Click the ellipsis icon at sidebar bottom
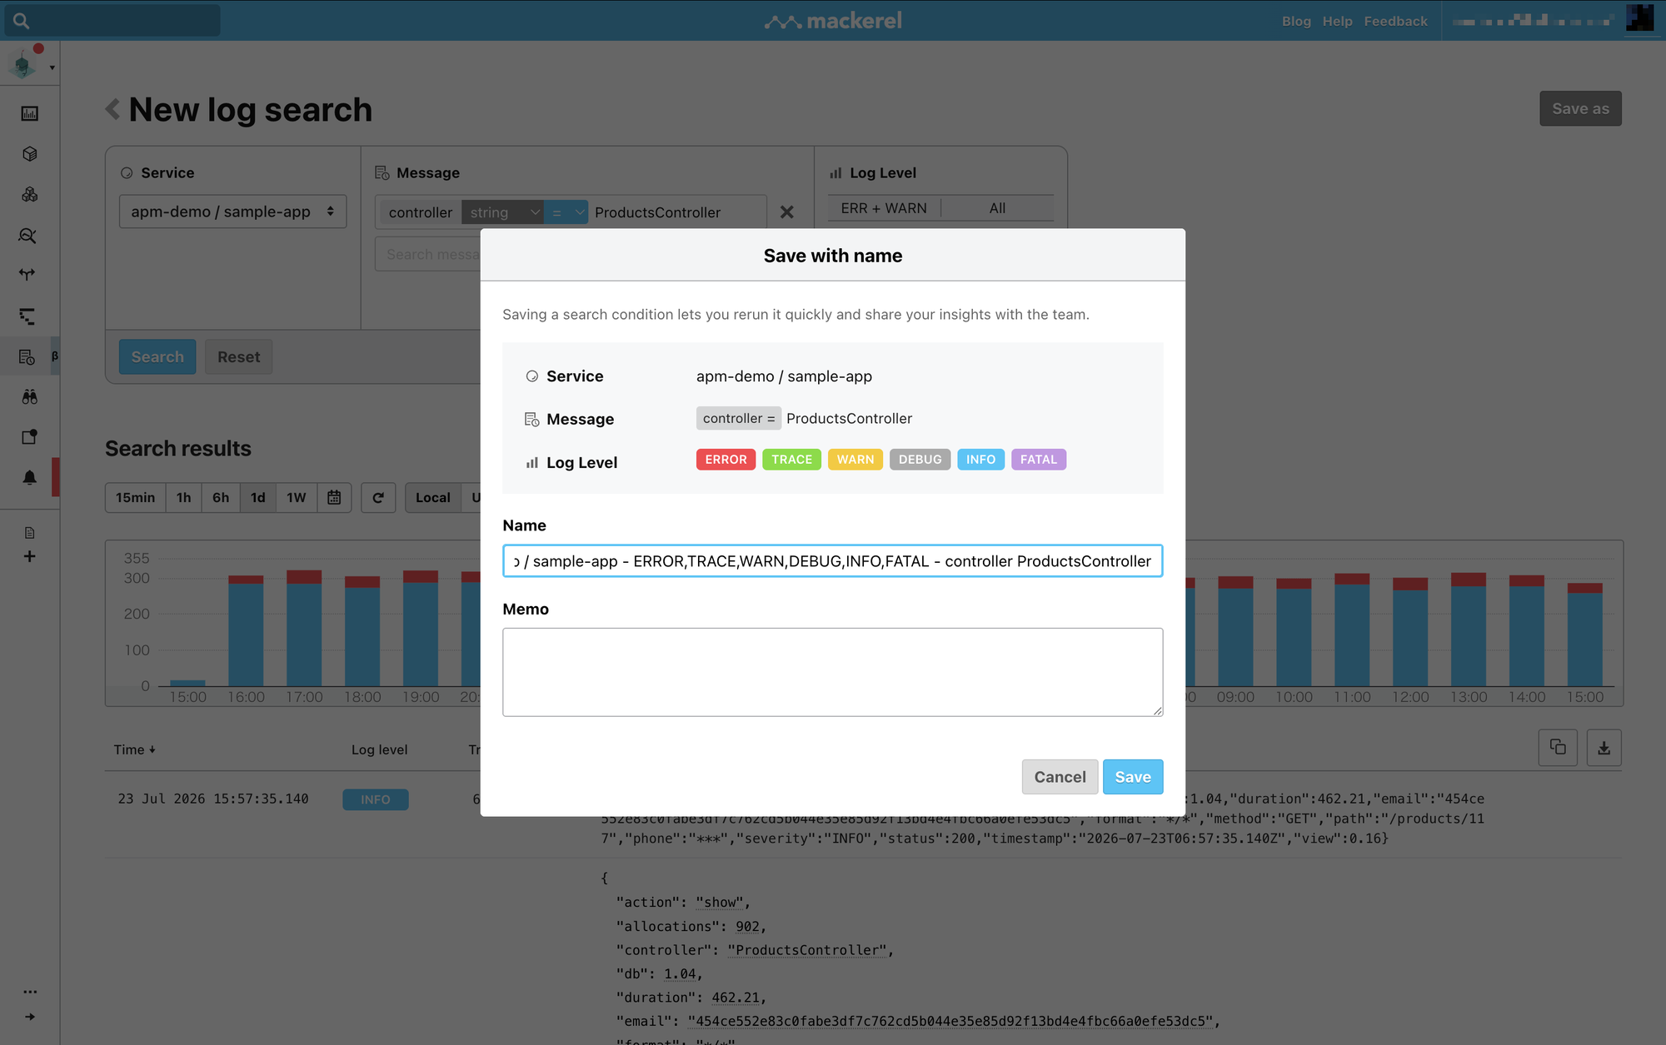 (x=30, y=992)
